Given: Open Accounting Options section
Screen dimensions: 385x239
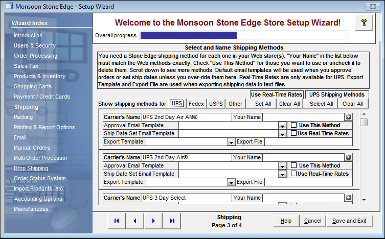Looking at the screenshot, I should point(38,199).
